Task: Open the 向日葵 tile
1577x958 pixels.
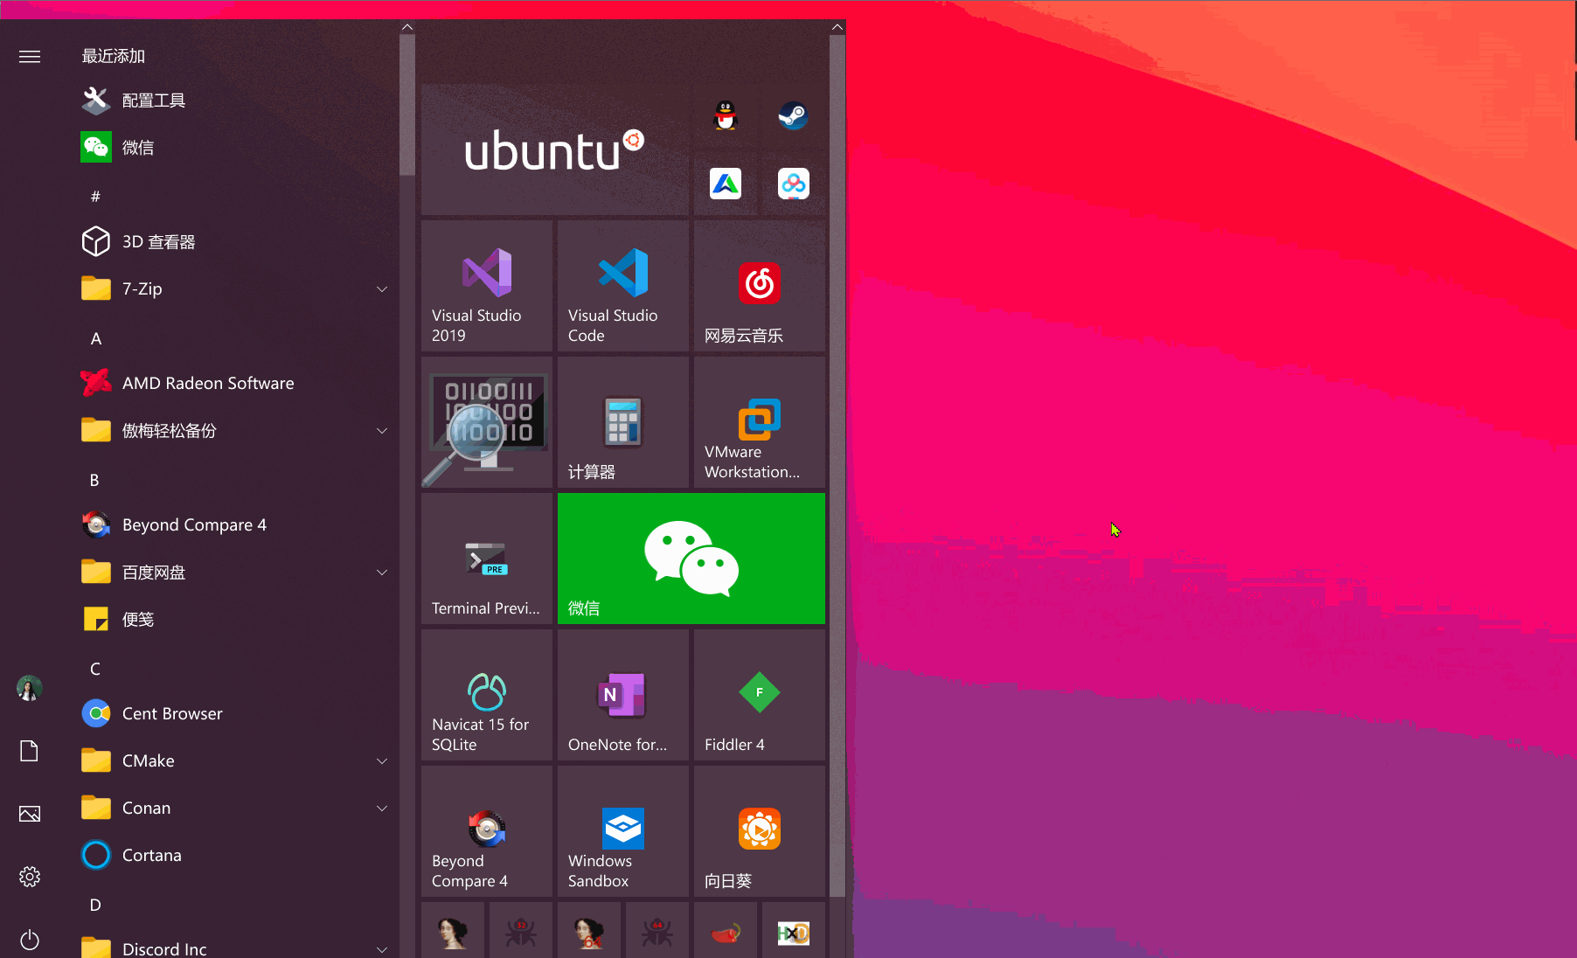Action: tap(760, 831)
